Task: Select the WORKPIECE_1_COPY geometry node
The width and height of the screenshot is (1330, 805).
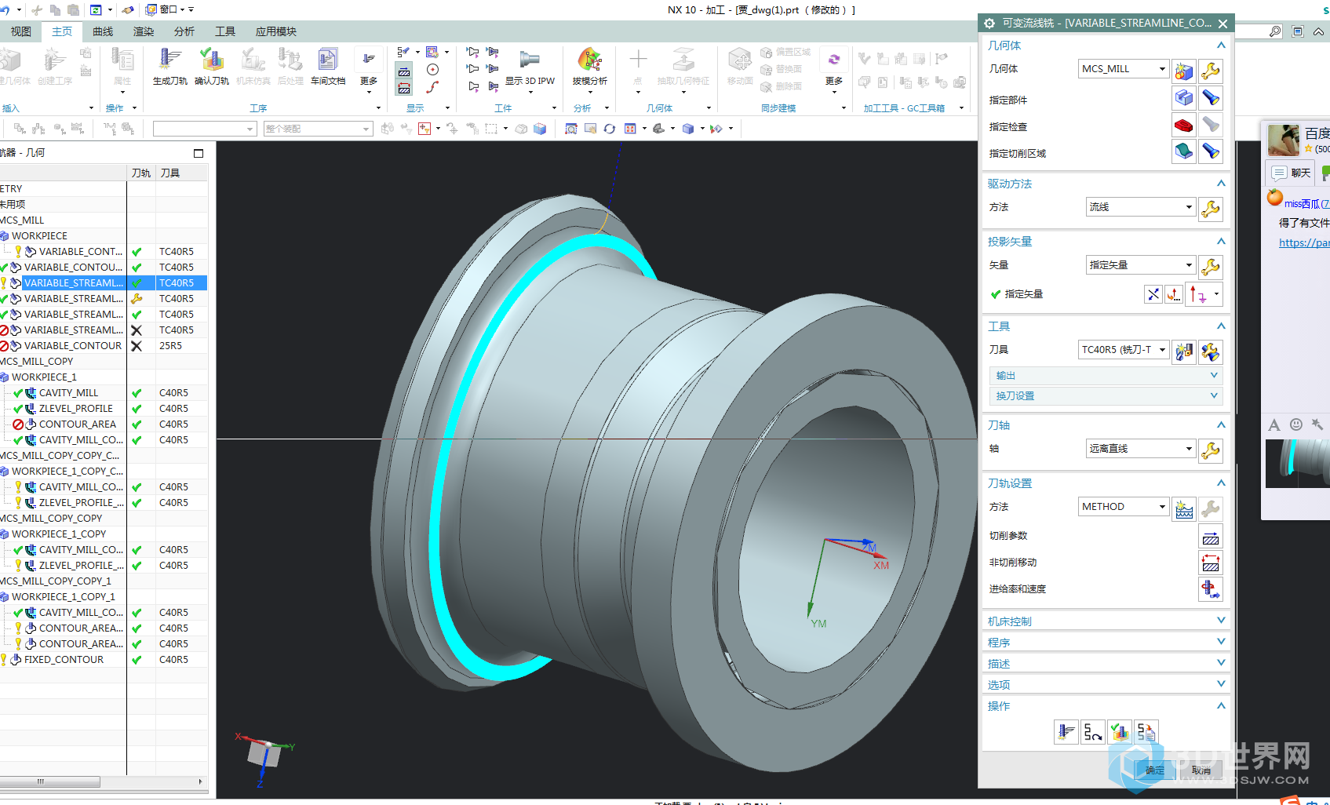Action: point(59,534)
